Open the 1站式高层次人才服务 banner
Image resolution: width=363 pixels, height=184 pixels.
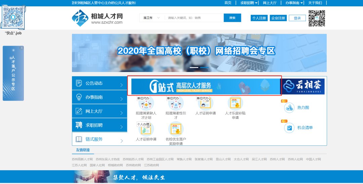coord(206,86)
